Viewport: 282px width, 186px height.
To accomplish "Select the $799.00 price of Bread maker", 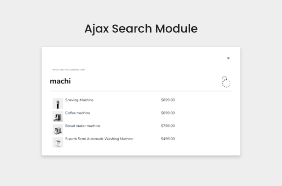I will coord(168,126).
